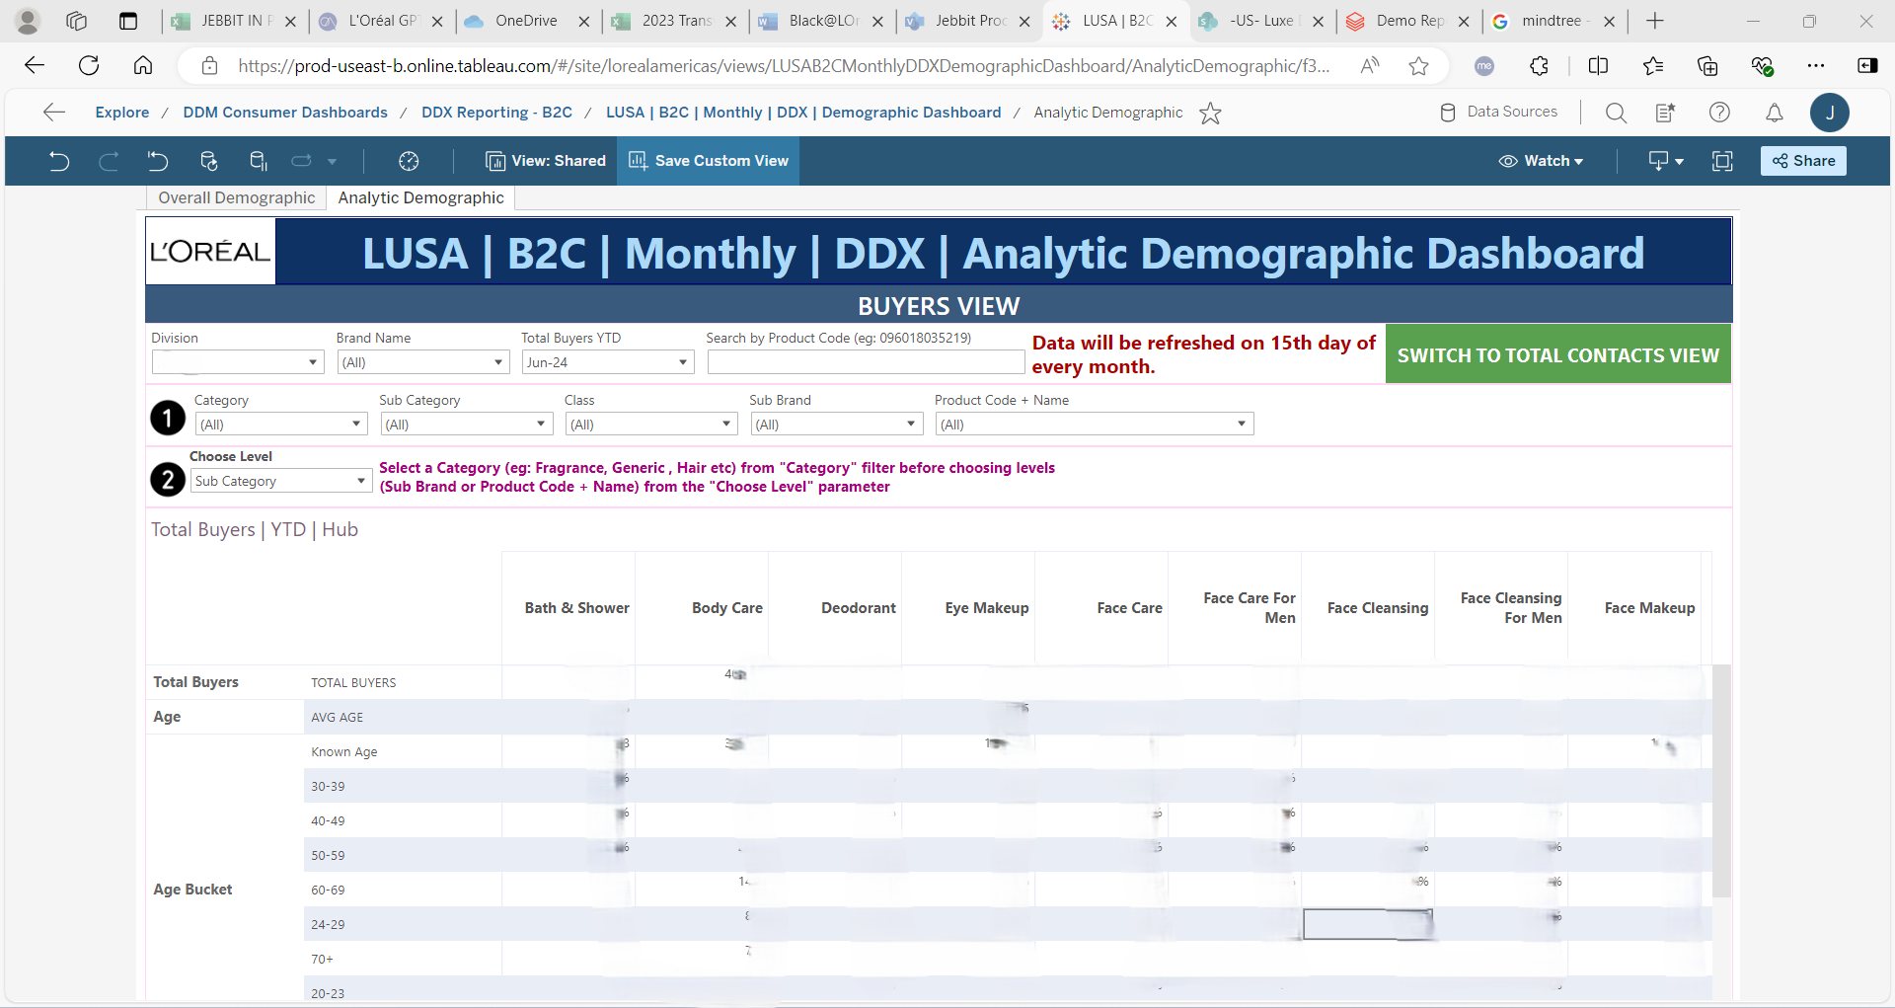Image resolution: width=1895 pixels, height=1008 pixels.
Task: Click the Refresh data icon in toolbar
Action: click(x=208, y=161)
